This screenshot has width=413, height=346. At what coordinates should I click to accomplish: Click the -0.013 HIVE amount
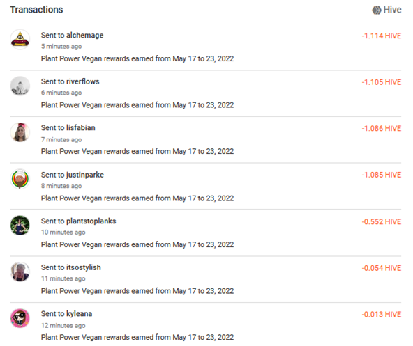382,314
